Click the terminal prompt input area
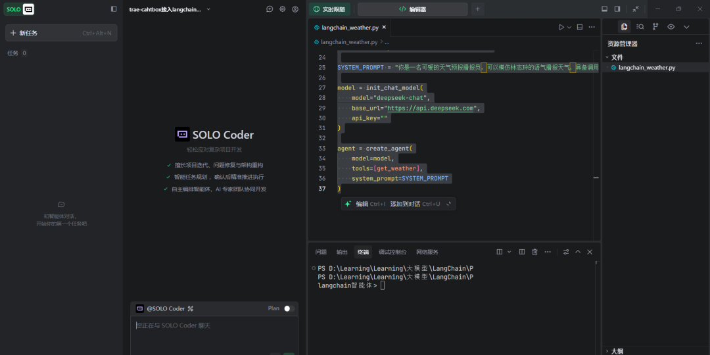This screenshot has width=710, height=355. [x=383, y=285]
